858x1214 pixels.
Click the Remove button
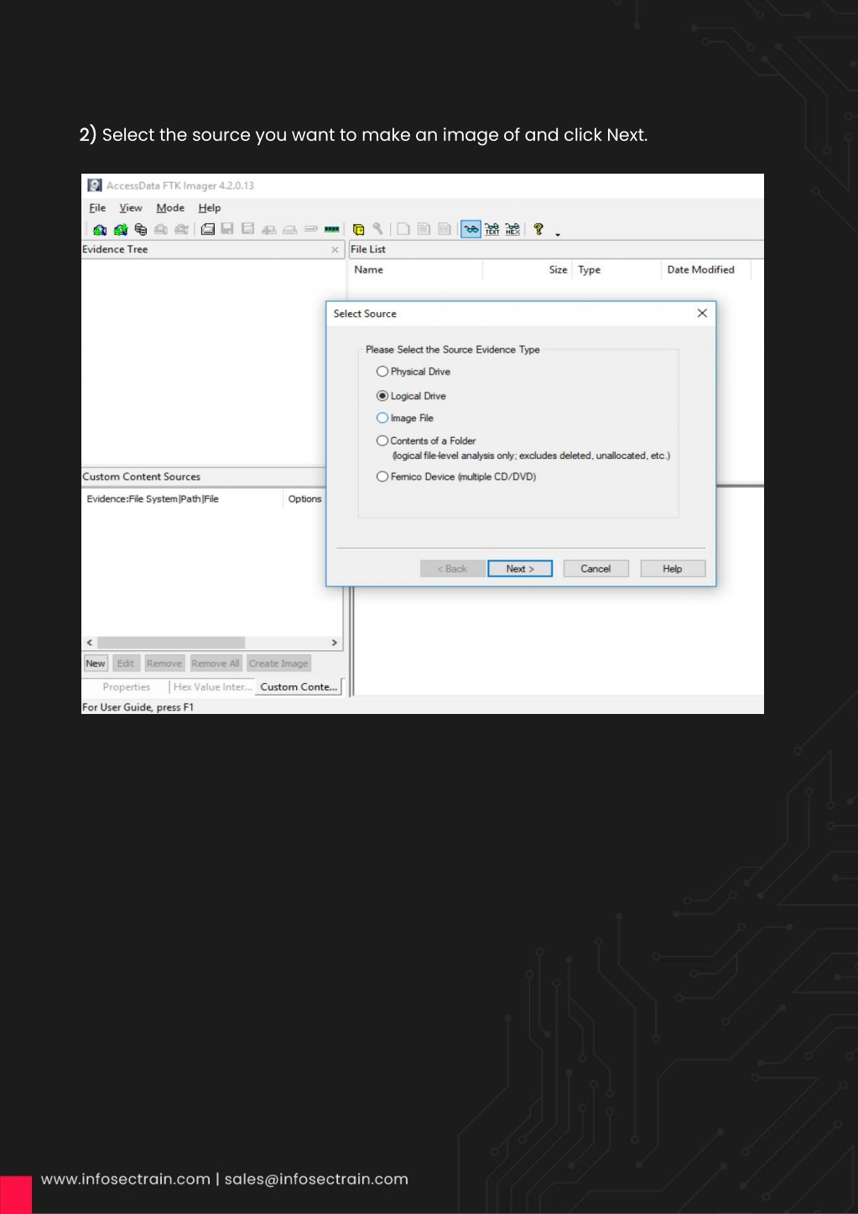164,664
